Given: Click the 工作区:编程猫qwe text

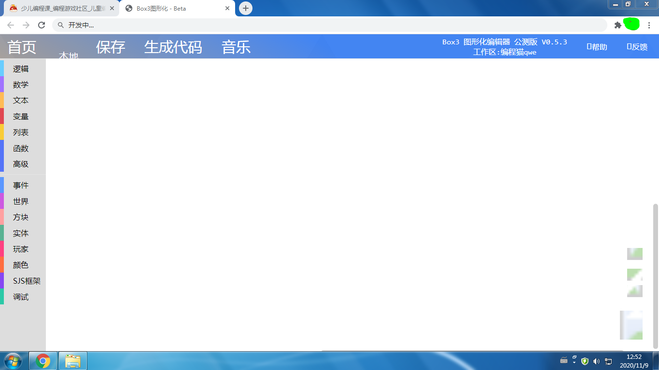Looking at the screenshot, I should pos(505,52).
